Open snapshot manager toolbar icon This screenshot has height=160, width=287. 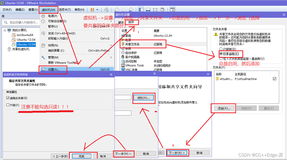(x=131, y=10)
